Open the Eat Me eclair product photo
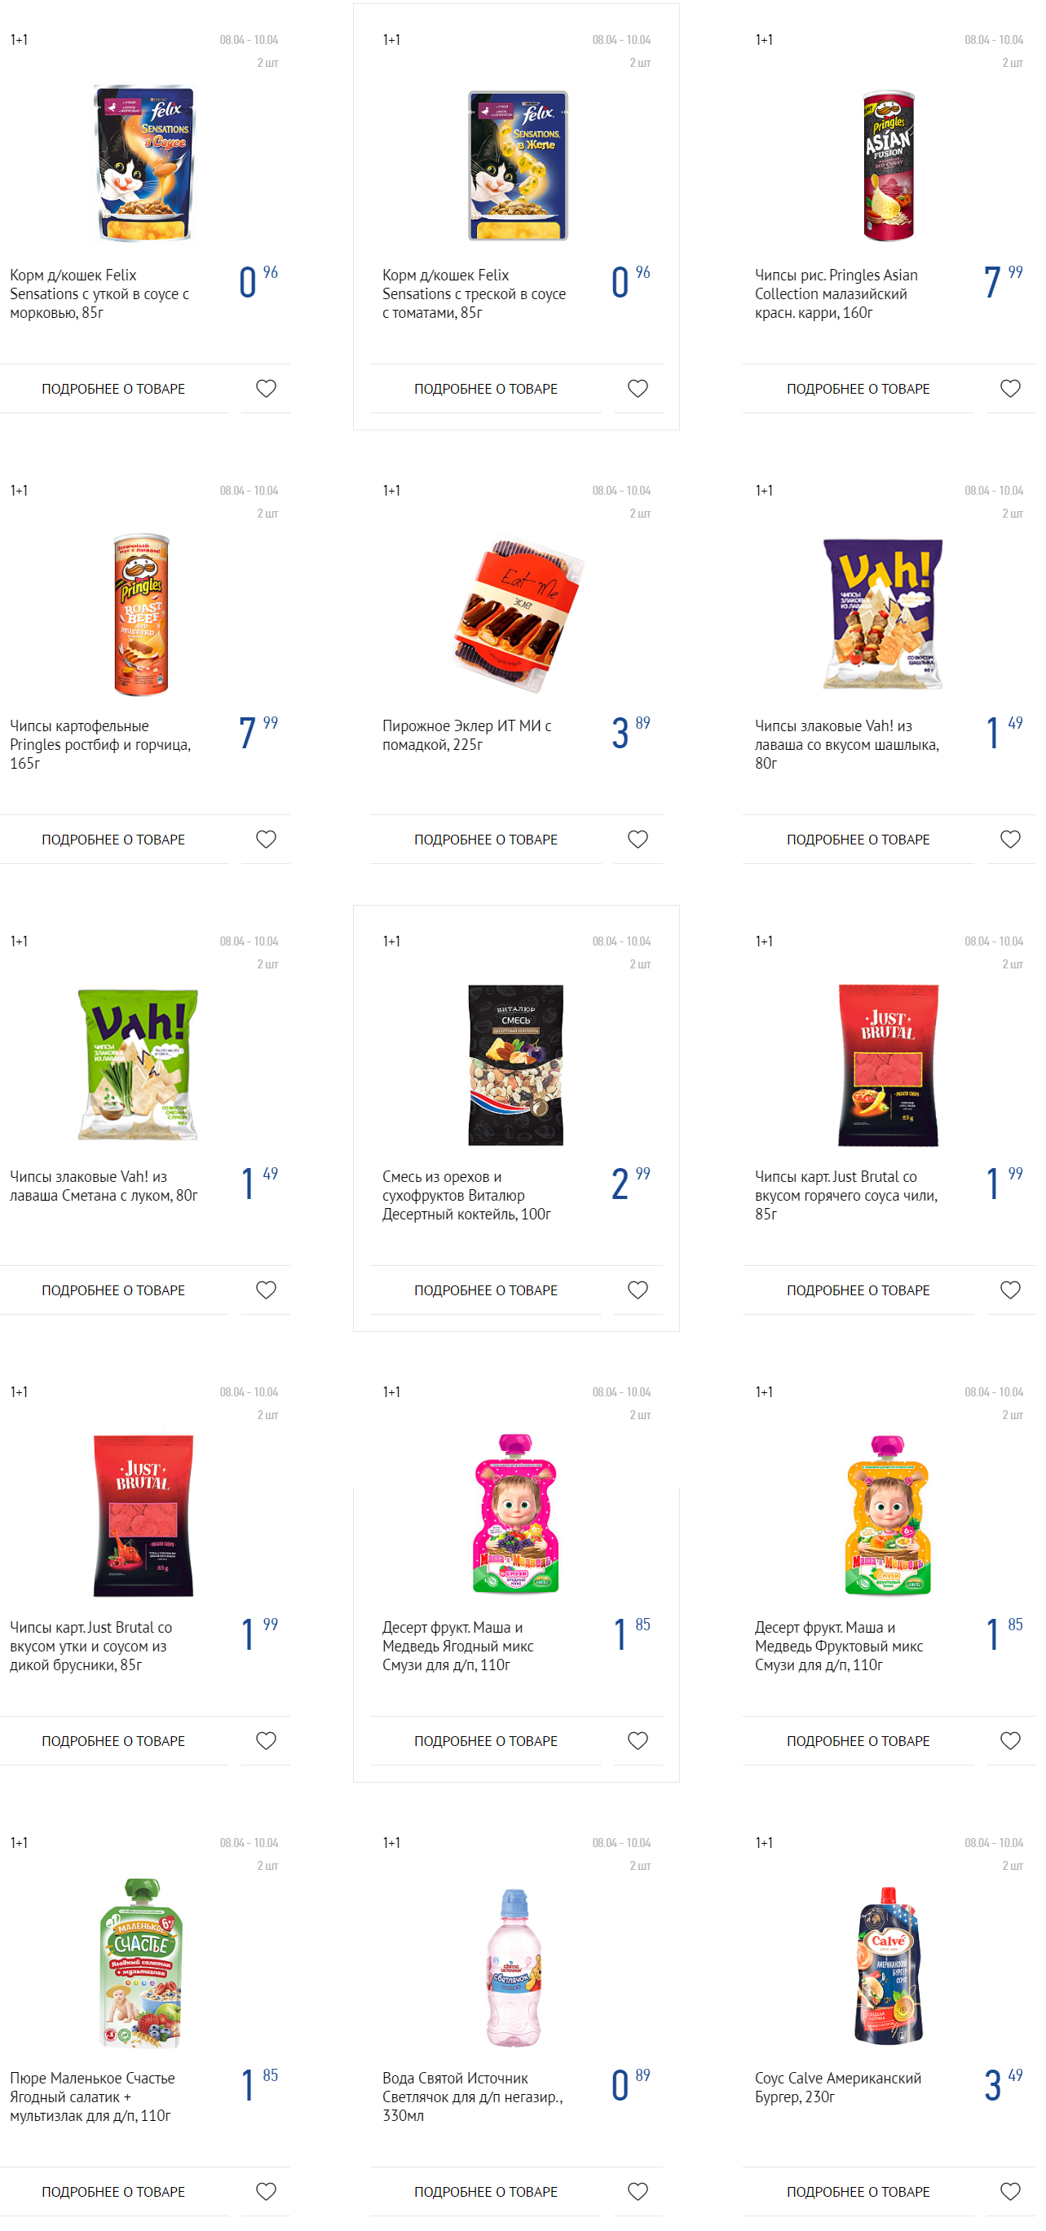The height and width of the screenshot is (2231, 1046). pyautogui.click(x=518, y=615)
